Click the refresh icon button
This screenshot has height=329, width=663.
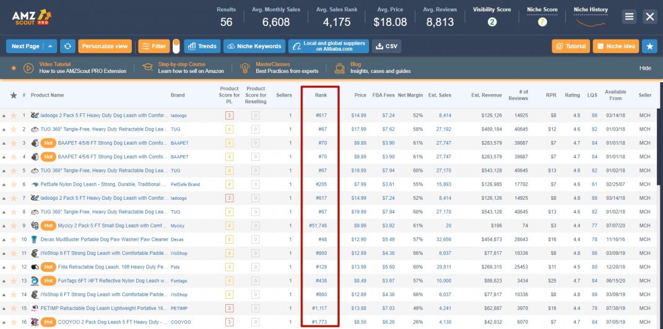click(67, 46)
